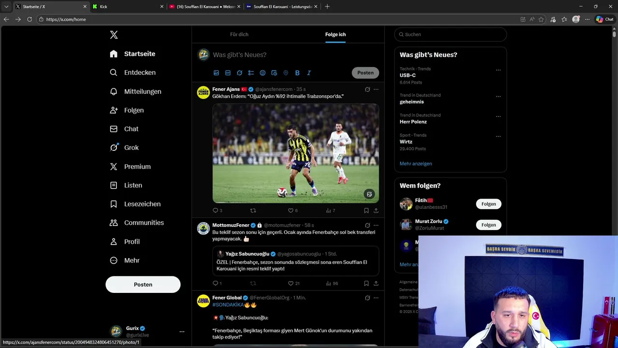Repost the Fener Ajans post

pyautogui.click(x=253, y=211)
